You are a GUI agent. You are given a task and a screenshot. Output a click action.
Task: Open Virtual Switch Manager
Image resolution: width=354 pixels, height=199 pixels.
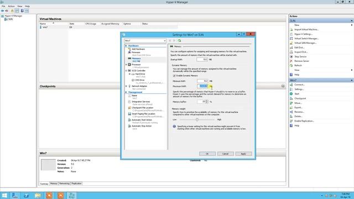pyautogui.click(x=306, y=39)
